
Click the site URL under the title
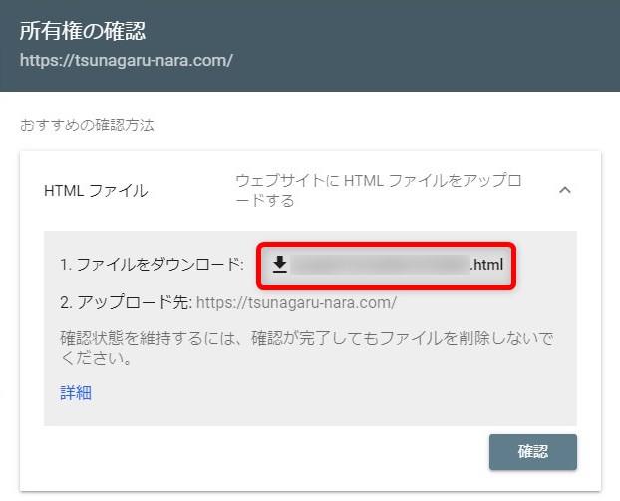tap(127, 60)
